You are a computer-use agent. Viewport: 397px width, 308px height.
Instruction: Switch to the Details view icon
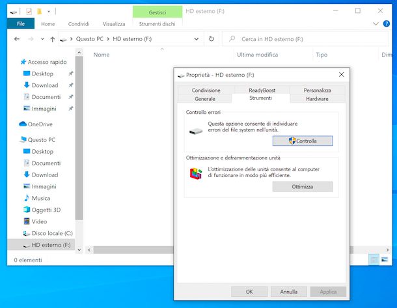click(374, 260)
